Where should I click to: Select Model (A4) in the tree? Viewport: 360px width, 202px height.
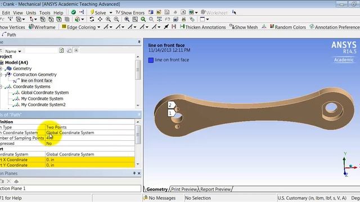pos(16,62)
